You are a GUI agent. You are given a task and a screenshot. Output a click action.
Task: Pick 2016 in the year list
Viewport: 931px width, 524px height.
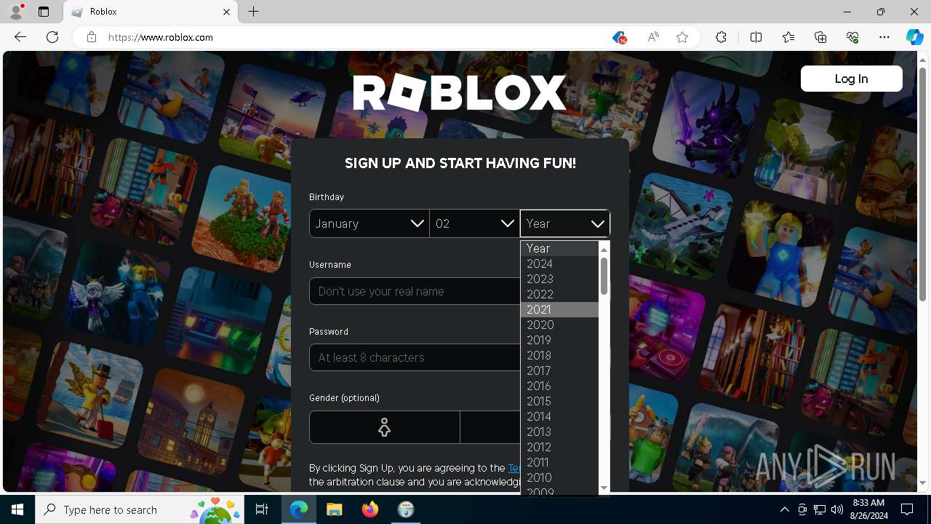559,386
